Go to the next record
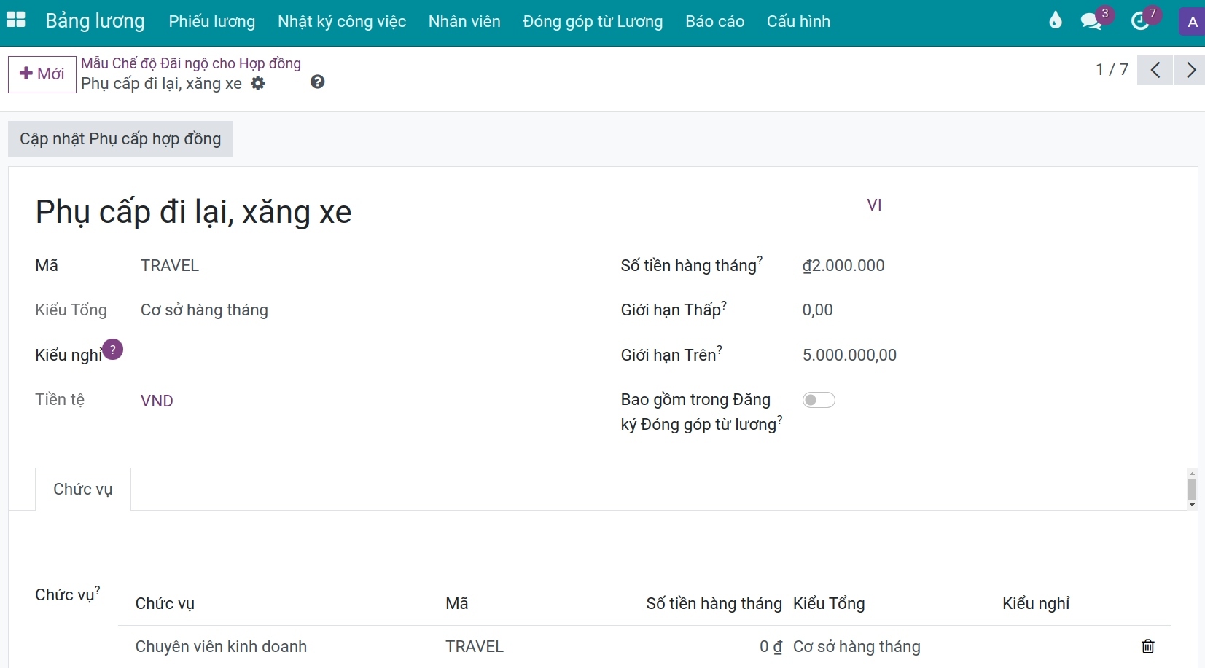Viewport: 1205px width, 668px height. click(1190, 70)
